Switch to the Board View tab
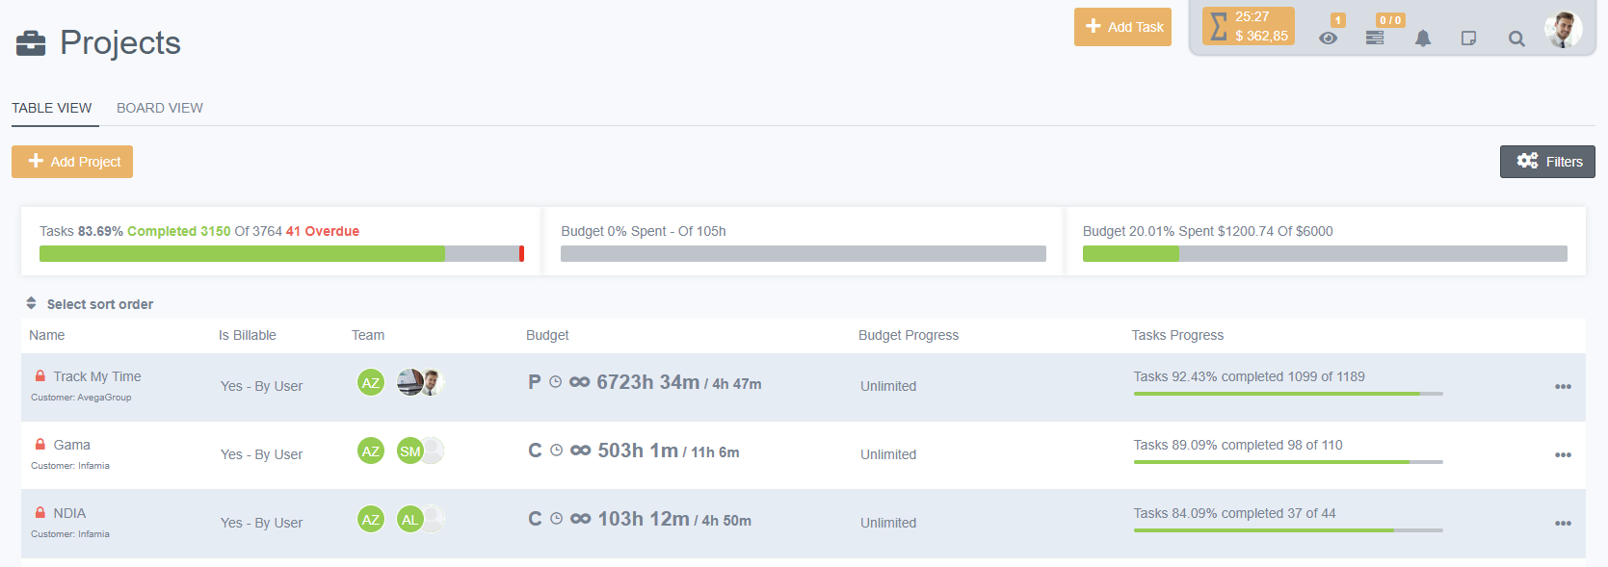 coord(160,108)
